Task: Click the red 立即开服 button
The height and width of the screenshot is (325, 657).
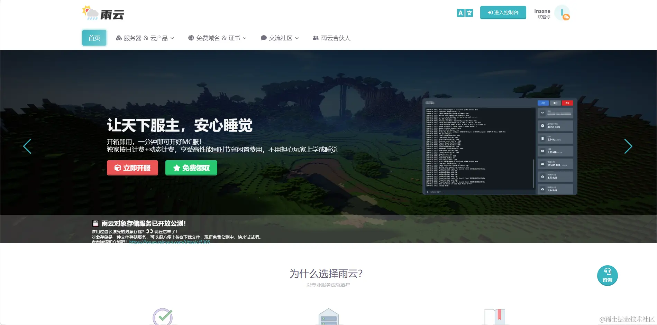Action: point(133,168)
